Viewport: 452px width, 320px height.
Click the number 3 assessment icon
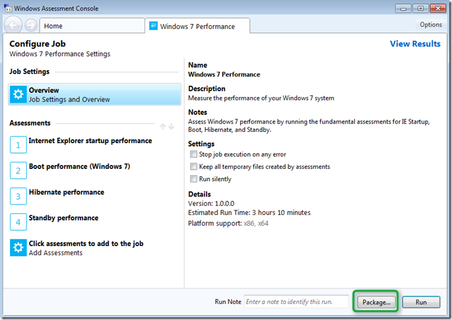click(x=18, y=196)
